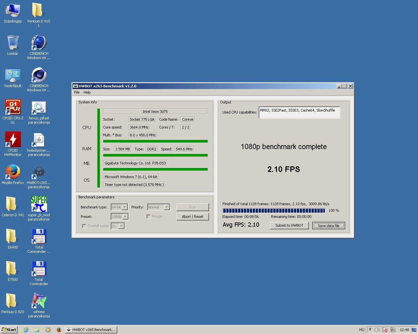
Task: Click the Gigabyte Technology P35-DS3 motherboard field
Action: tap(135, 163)
